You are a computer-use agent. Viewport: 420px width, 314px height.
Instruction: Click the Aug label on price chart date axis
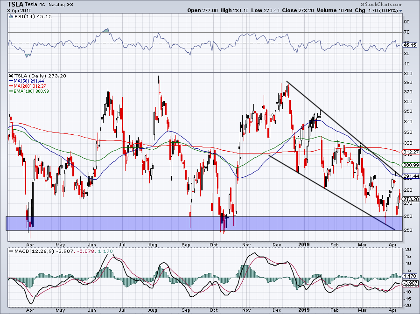(x=153, y=244)
